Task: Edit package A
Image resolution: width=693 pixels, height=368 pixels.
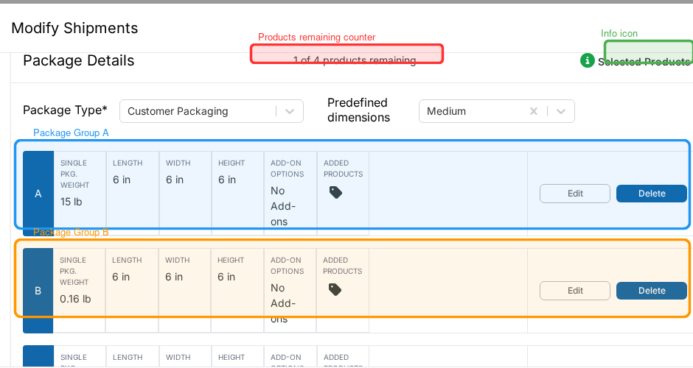Action: [574, 194]
